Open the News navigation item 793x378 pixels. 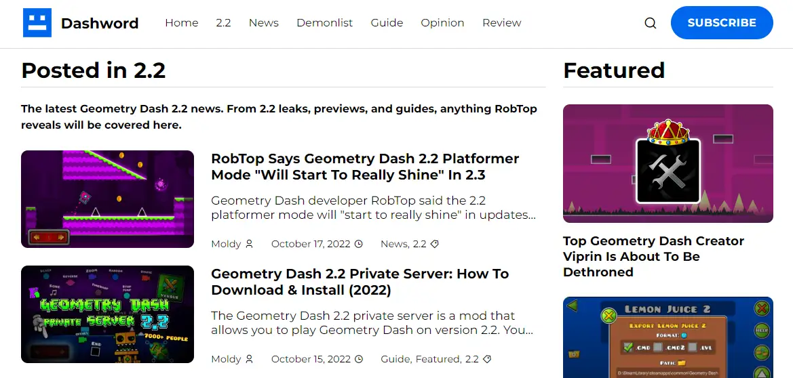click(x=263, y=23)
